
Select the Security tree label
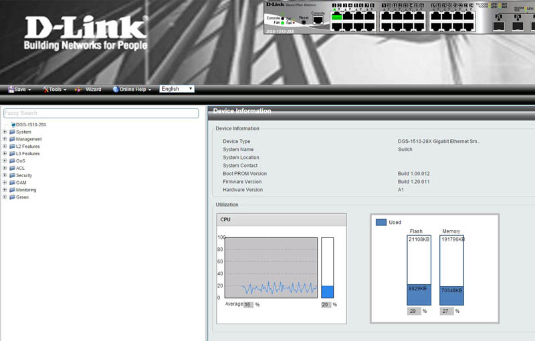tap(24, 176)
